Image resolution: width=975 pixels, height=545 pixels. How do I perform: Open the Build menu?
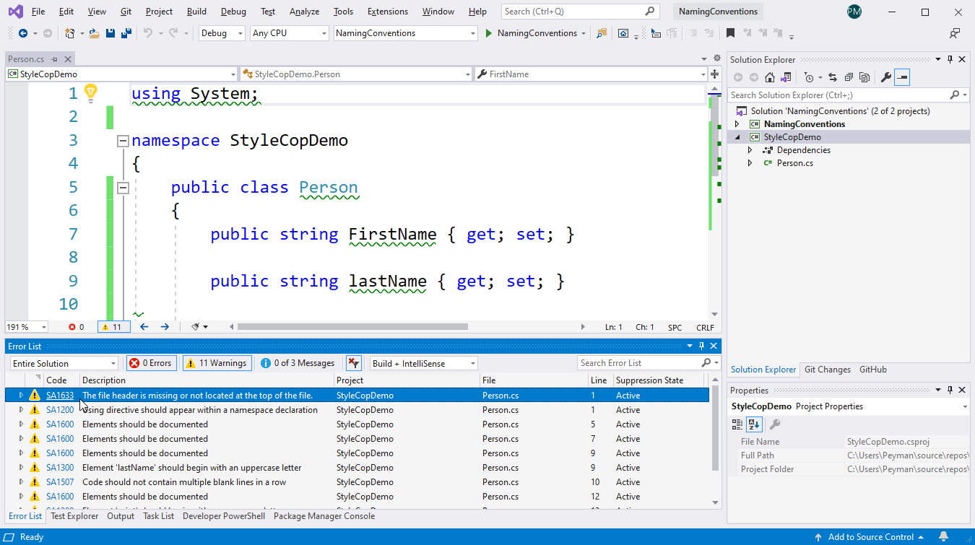[196, 12]
